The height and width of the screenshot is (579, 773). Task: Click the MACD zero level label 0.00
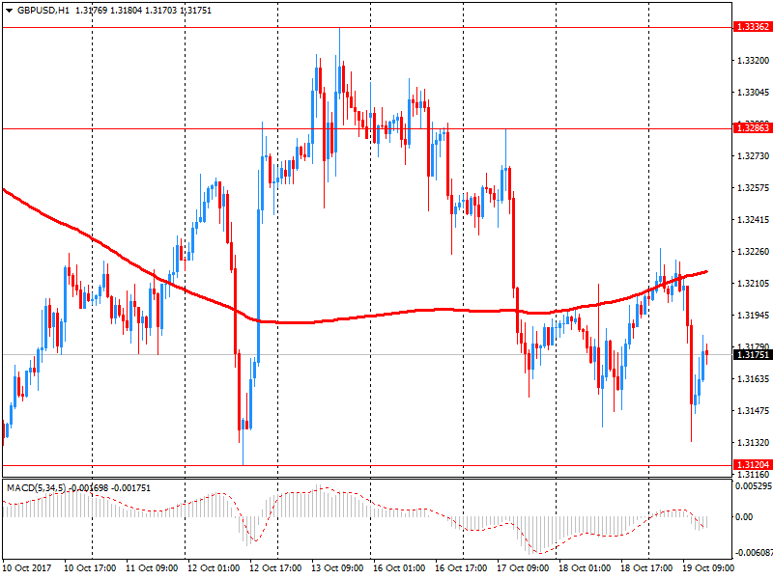coord(744,517)
